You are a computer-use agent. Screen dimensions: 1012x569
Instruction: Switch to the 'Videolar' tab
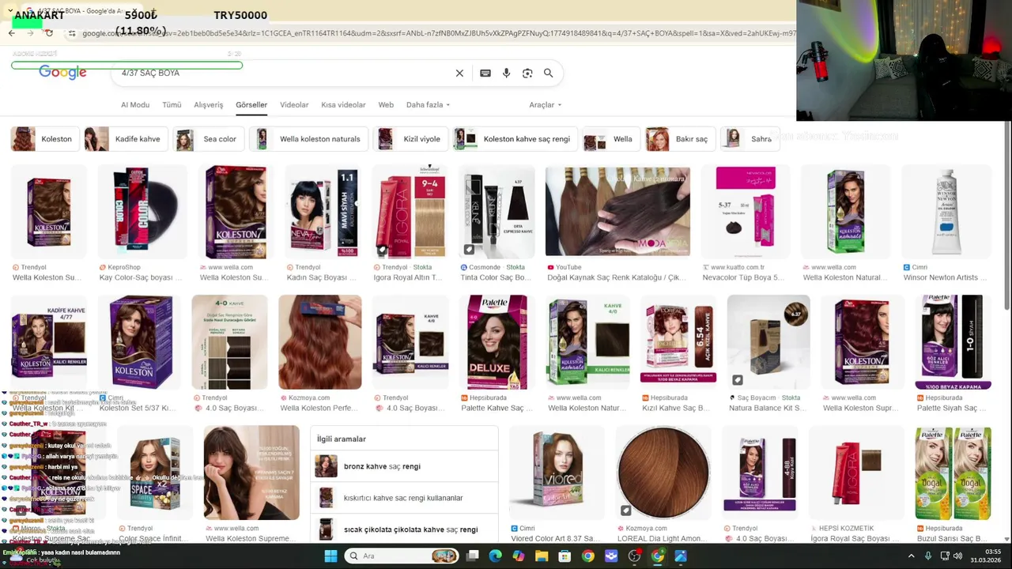tap(294, 104)
